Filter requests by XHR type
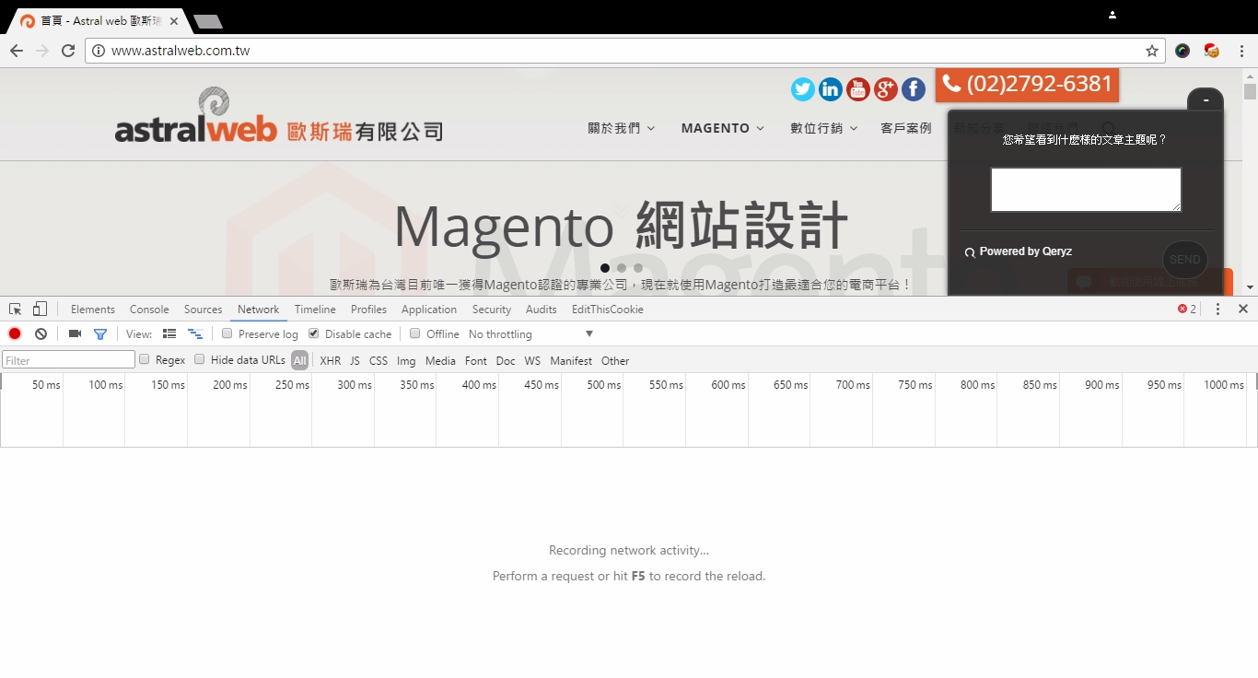 (330, 361)
